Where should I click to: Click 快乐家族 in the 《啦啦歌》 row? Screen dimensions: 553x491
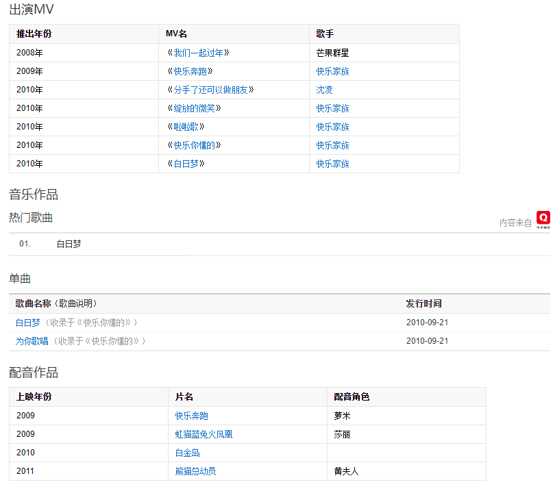coord(332,127)
